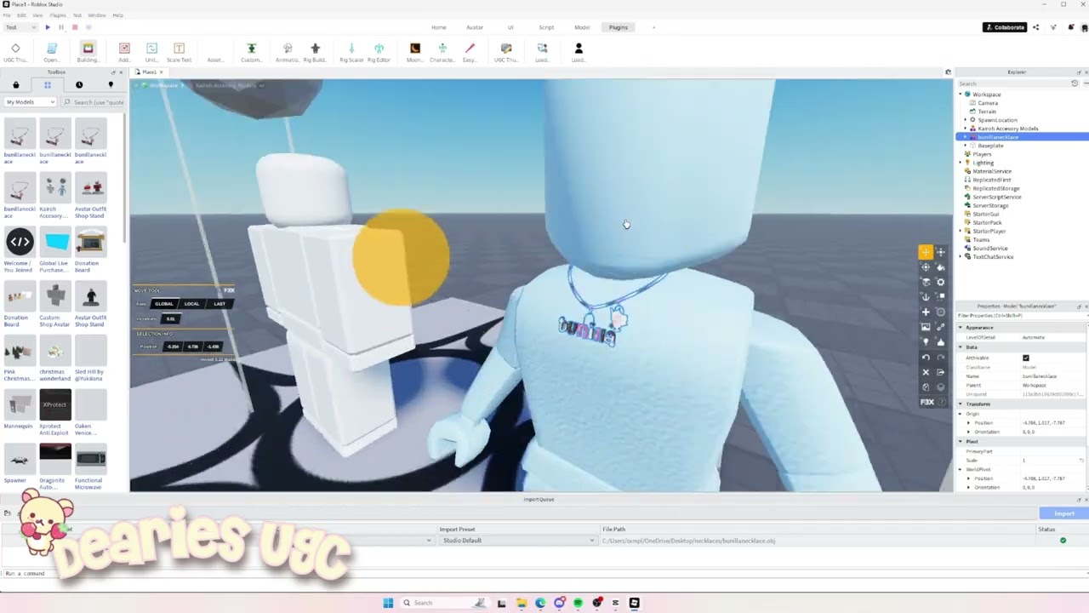Open the Window menu
This screenshot has width=1089, height=613.
coord(97,15)
